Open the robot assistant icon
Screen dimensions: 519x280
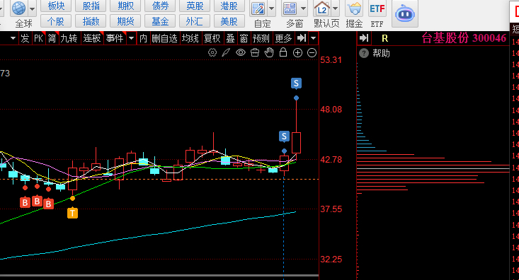(405, 13)
